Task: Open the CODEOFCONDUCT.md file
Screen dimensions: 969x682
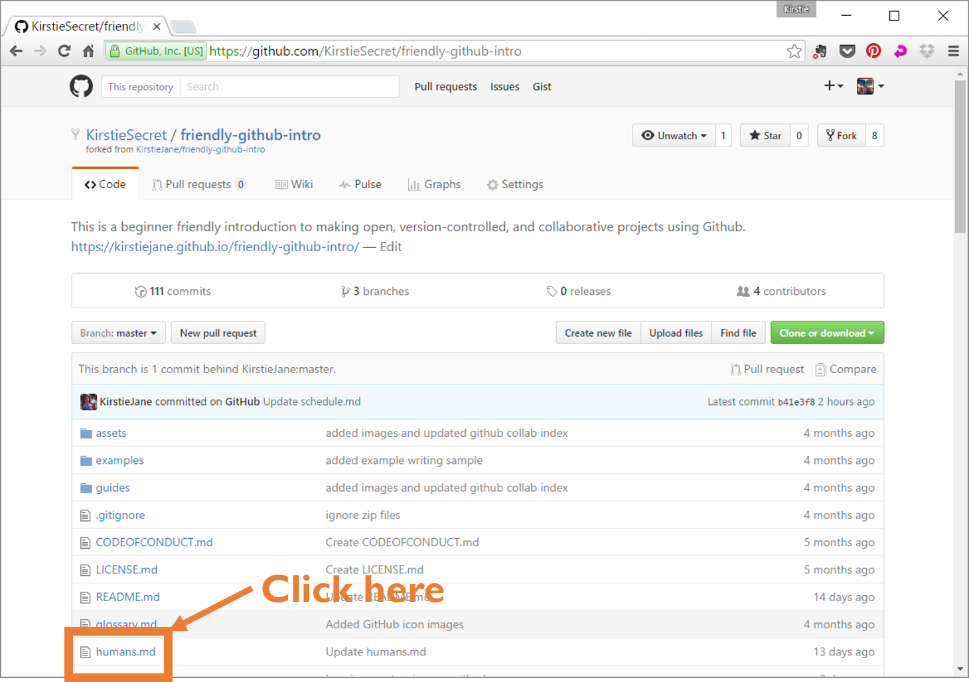Action: coord(154,542)
